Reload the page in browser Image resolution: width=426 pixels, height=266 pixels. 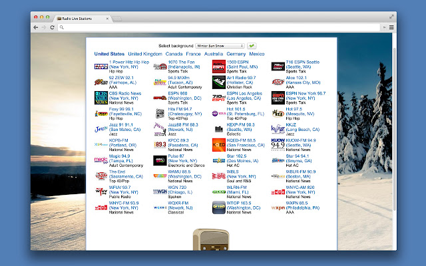point(52,27)
